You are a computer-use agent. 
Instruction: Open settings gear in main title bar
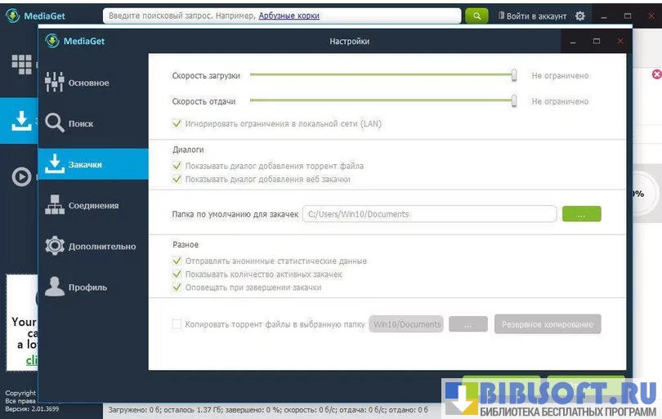pyautogui.click(x=580, y=16)
